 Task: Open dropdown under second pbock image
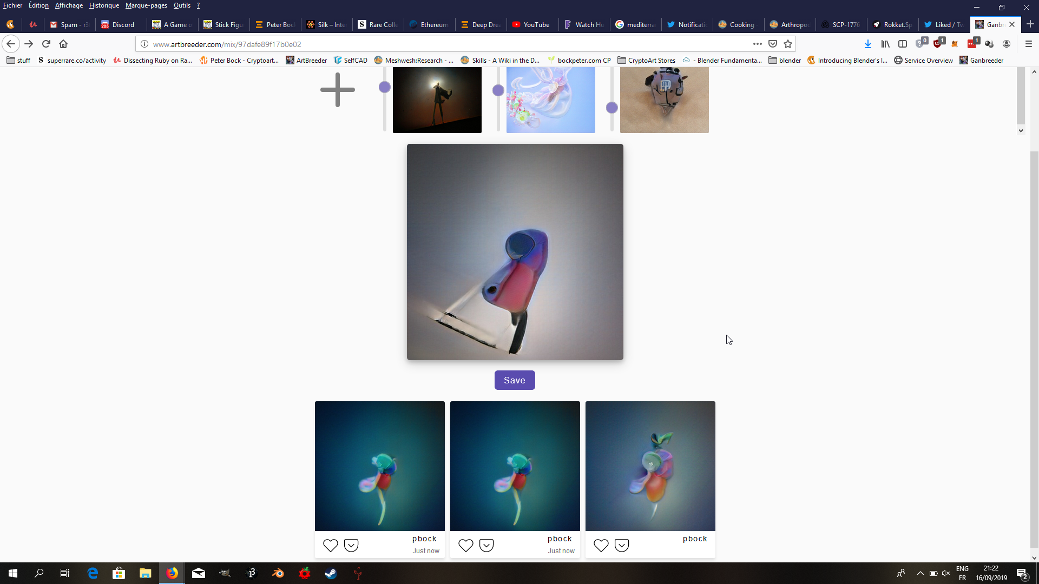coord(486,545)
